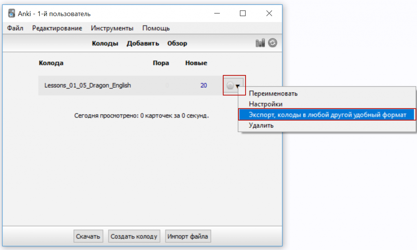Minimize the Anki window
Image resolution: width=417 pixels, height=250 pixels.
point(217,13)
